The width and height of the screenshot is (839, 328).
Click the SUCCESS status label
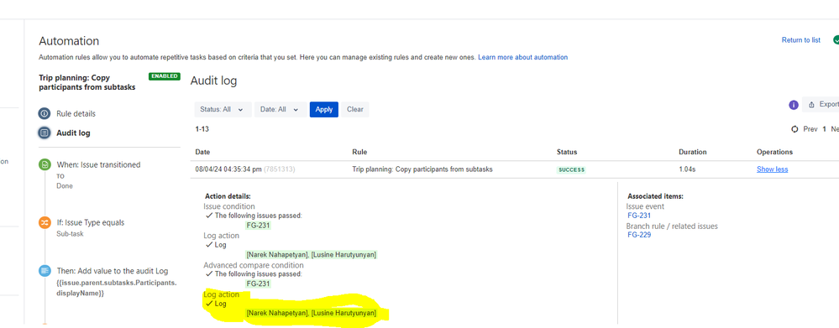[x=571, y=170]
